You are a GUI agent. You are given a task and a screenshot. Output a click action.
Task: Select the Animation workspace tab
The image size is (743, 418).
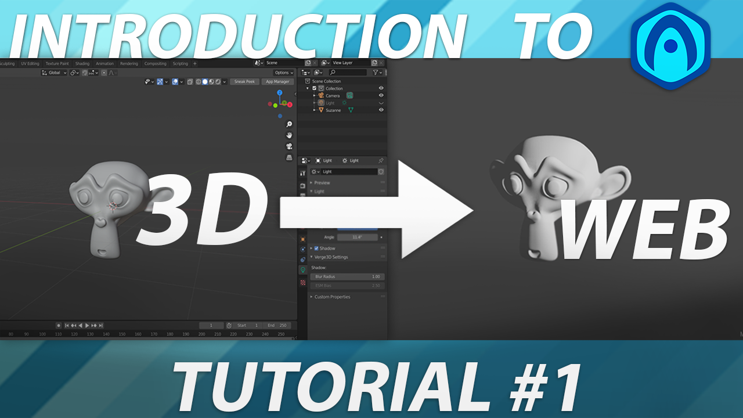(x=104, y=63)
